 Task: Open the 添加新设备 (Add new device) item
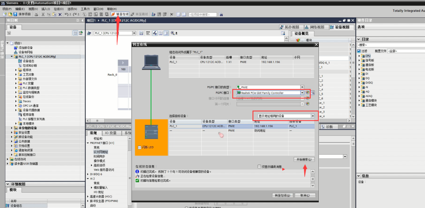point(26,48)
